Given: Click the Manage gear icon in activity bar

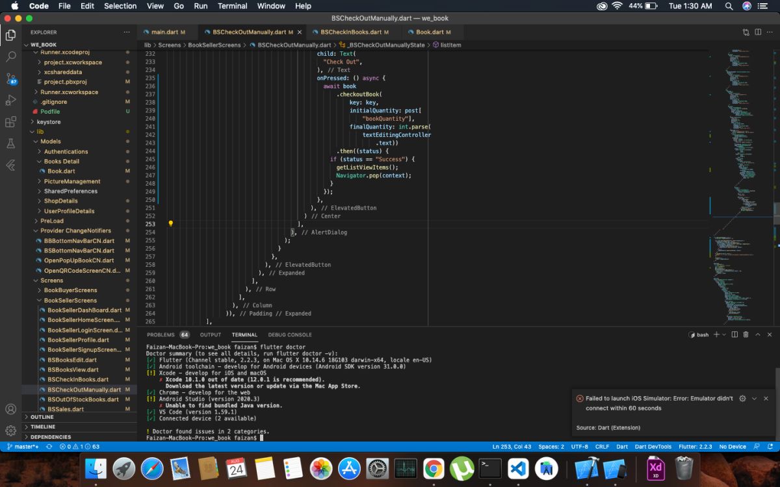Looking at the screenshot, I should [10, 431].
